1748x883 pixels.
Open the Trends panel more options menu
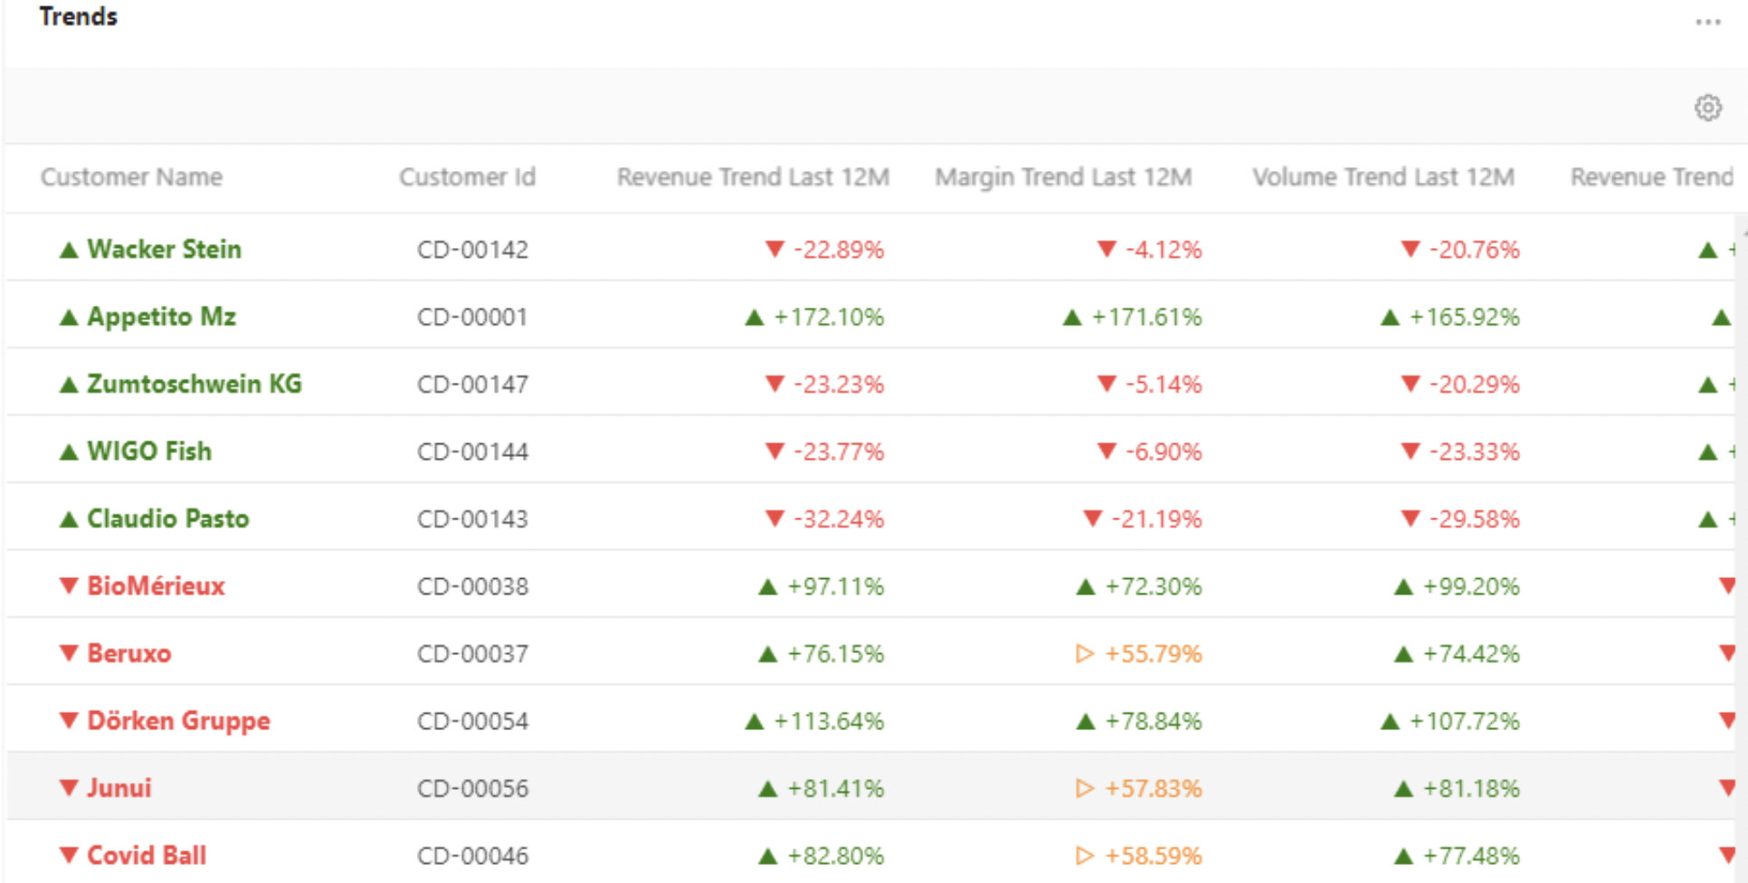(1707, 22)
